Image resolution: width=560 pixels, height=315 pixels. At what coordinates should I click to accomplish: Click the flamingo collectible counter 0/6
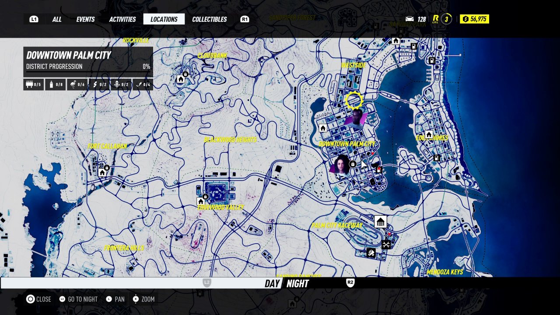click(77, 84)
